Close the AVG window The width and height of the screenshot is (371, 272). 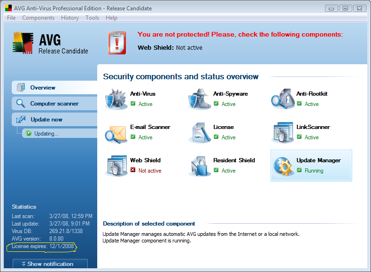[x=359, y=8]
